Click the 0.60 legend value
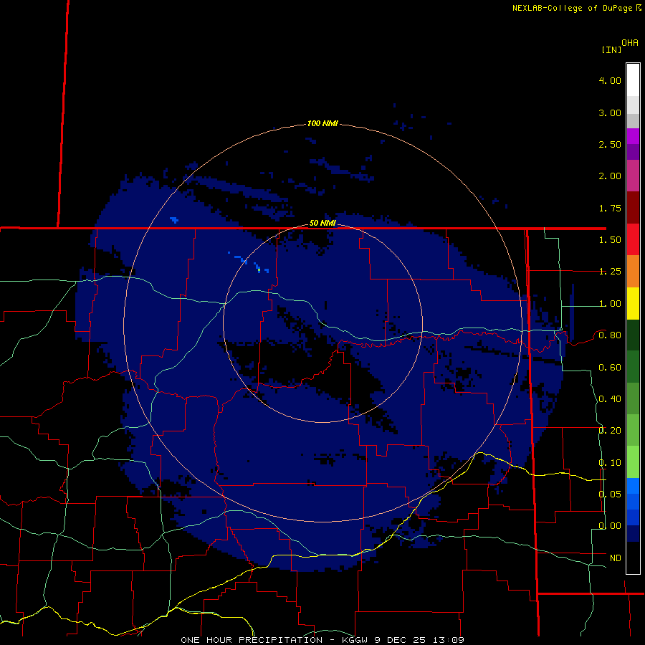 point(610,368)
